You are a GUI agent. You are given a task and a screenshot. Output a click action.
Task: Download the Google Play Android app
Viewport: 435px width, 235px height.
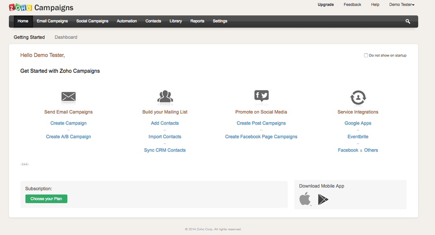coord(323,199)
